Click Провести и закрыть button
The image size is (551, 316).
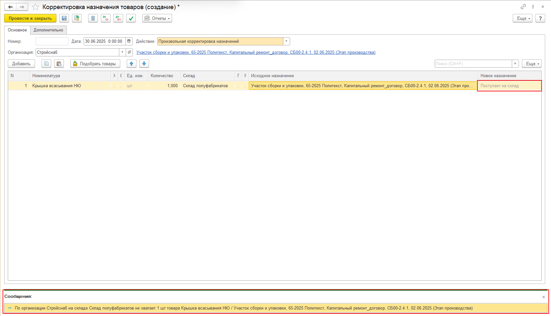point(30,18)
